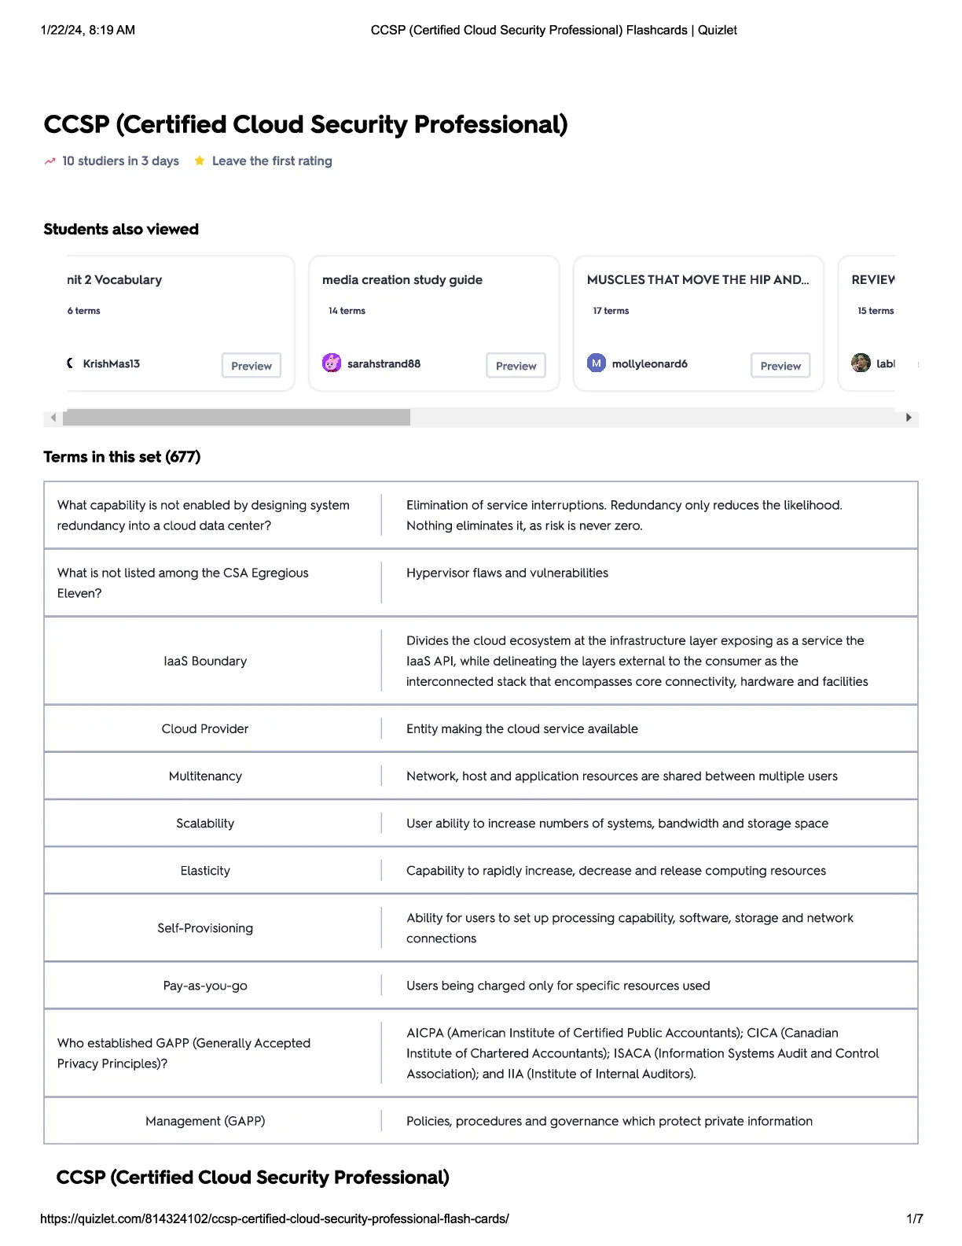
Task: Open the quizlet.com URL in footer
Action: click(x=274, y=1218)
